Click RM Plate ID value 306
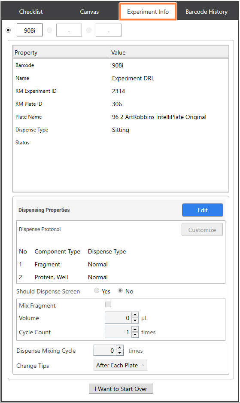 [x=117, y=104]
